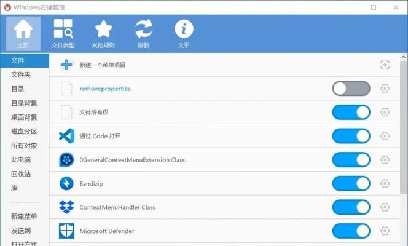
Task: Maximize the Windows右键管理 window
Action: point(374,7)
